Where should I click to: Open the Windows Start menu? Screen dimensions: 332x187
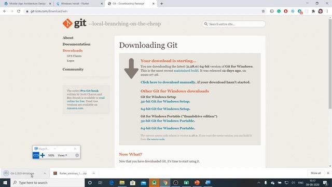(5, 182)
